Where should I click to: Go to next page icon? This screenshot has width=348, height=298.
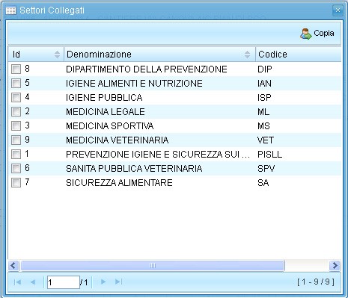[103, 282]
